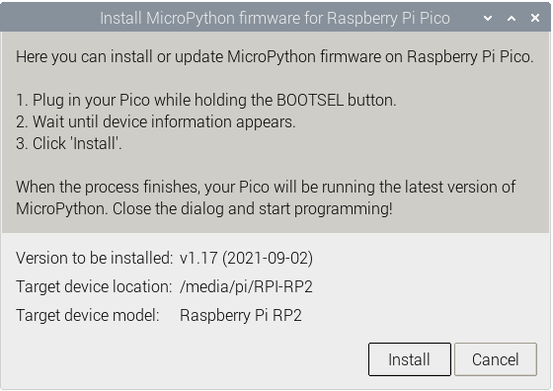Click step 2 'Wait until device information appears'
This screenshot has height=391, width=553.
(156, 122)
